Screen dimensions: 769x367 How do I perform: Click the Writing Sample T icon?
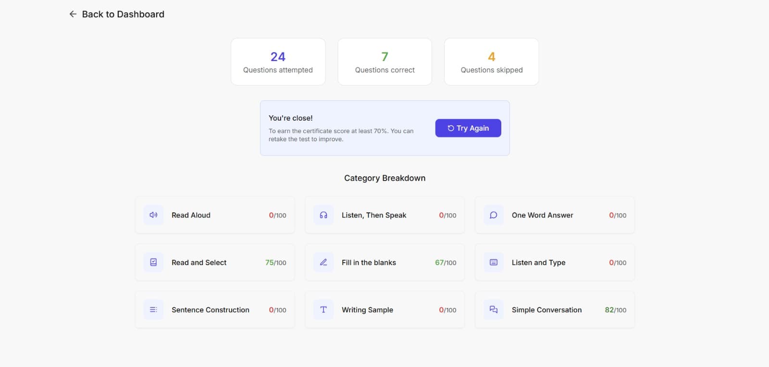click(323, 310)
